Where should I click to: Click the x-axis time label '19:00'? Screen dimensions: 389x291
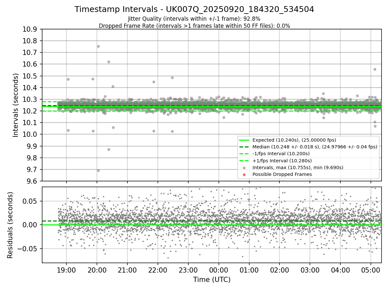pos(66,270)
